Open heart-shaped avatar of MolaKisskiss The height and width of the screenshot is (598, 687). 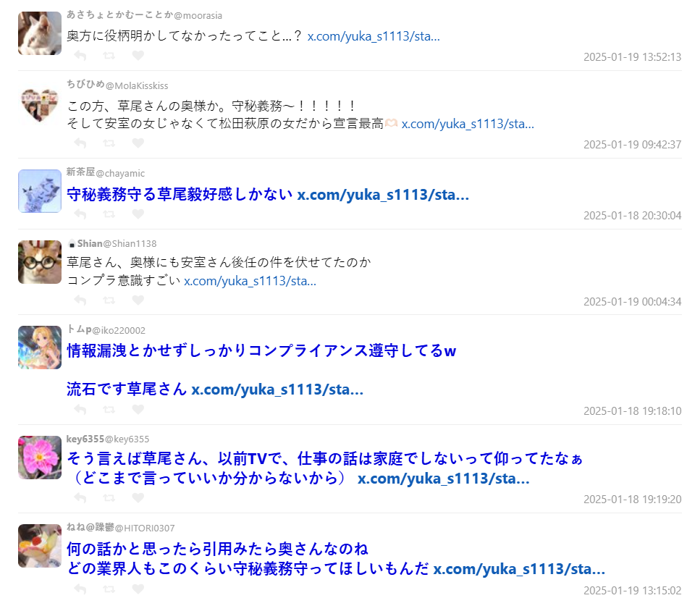[40, 105]
